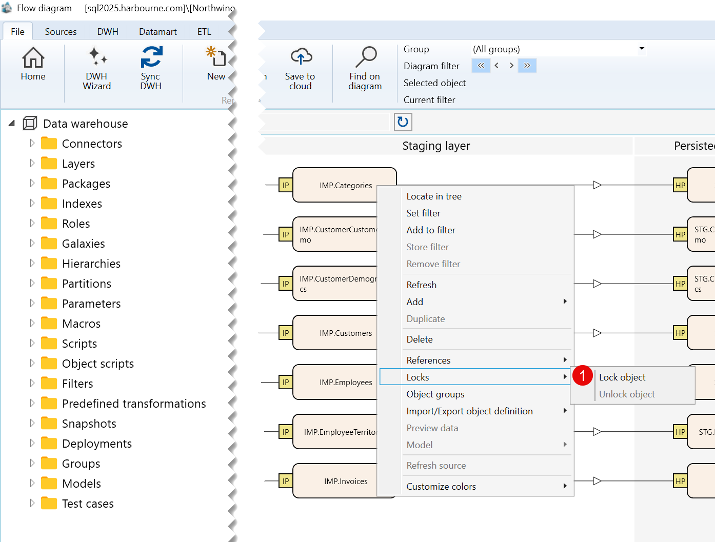Open the References submenu
Screen dimensions: 715x542
475,360
